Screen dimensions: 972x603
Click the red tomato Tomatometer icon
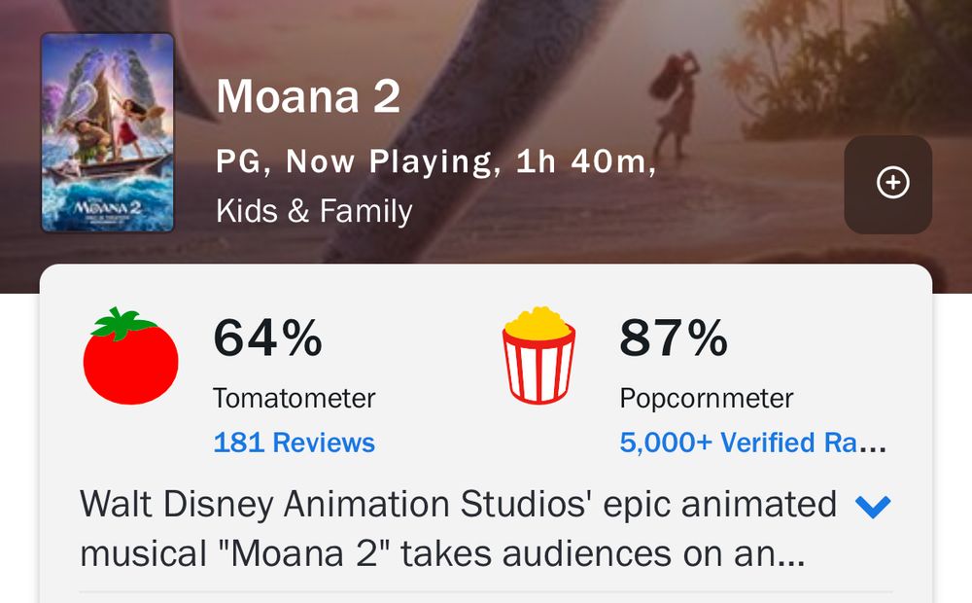[131, 355]
